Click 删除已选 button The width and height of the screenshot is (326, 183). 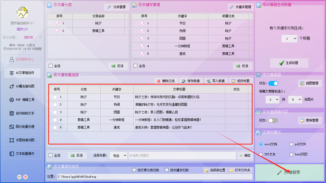[166, 81]
